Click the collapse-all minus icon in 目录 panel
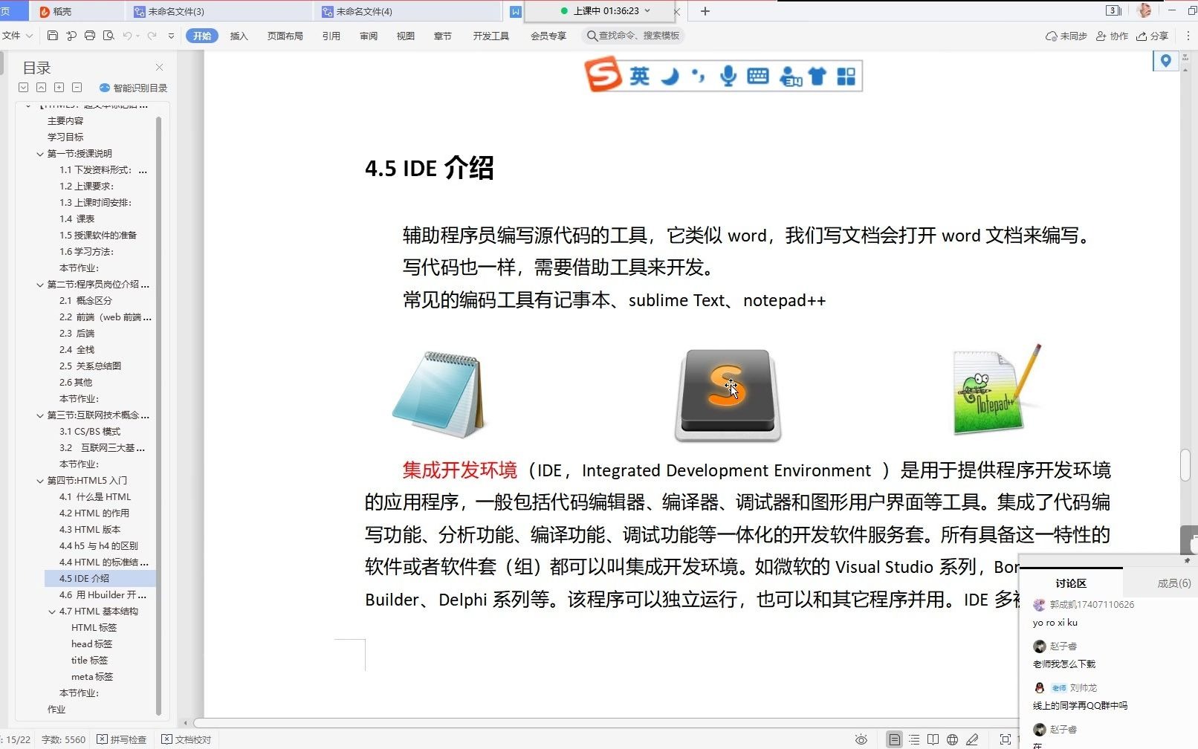The width and height of the screenshot is (1198, 749). point(77,88)
